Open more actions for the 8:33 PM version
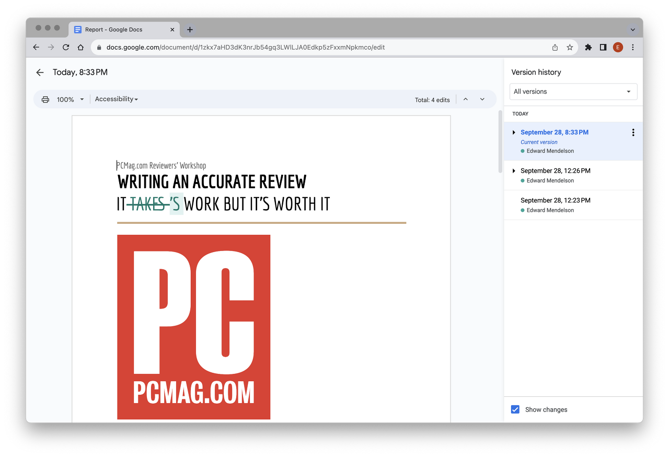This screenshot has height=457, width=669. pyautogui.click(x=633, y=133)
